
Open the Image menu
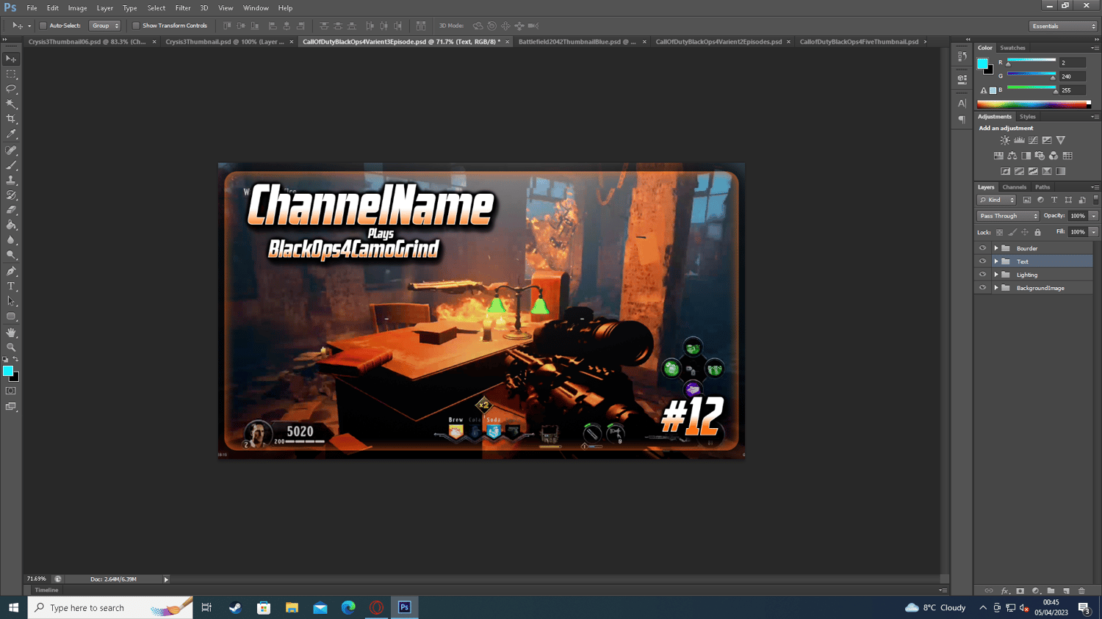pos(77,8)
